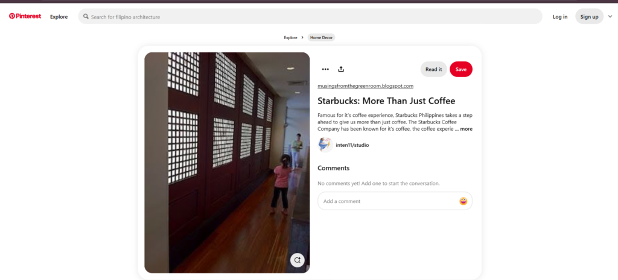The height and width of the screenshot is (280, 618).
Task: Click the Read it button
Action: point(433,69)
